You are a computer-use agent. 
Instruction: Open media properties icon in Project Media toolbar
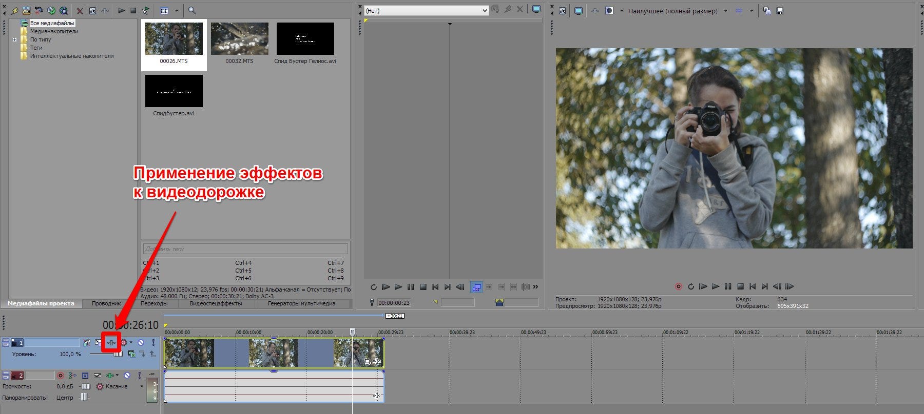click(x=92, y=10)
